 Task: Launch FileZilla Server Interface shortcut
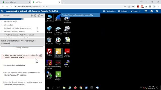coord(49,64)
